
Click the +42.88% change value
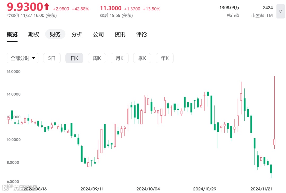point(81,9)
